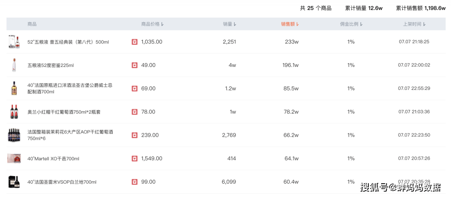Sort by 佣金比例 column header
451x197 pixels.
pos(351,24)
